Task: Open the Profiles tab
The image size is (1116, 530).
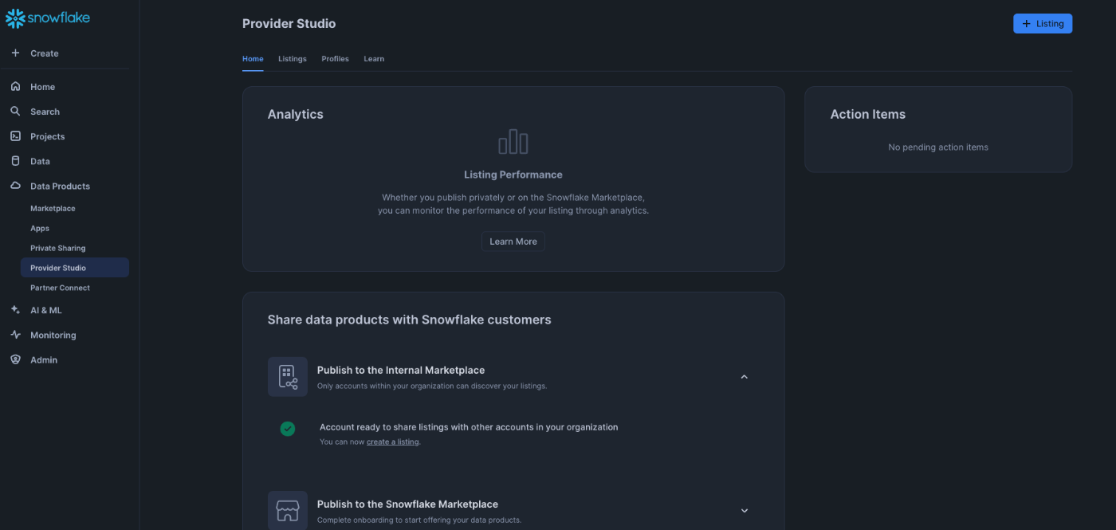Action: tap(335, 59)
